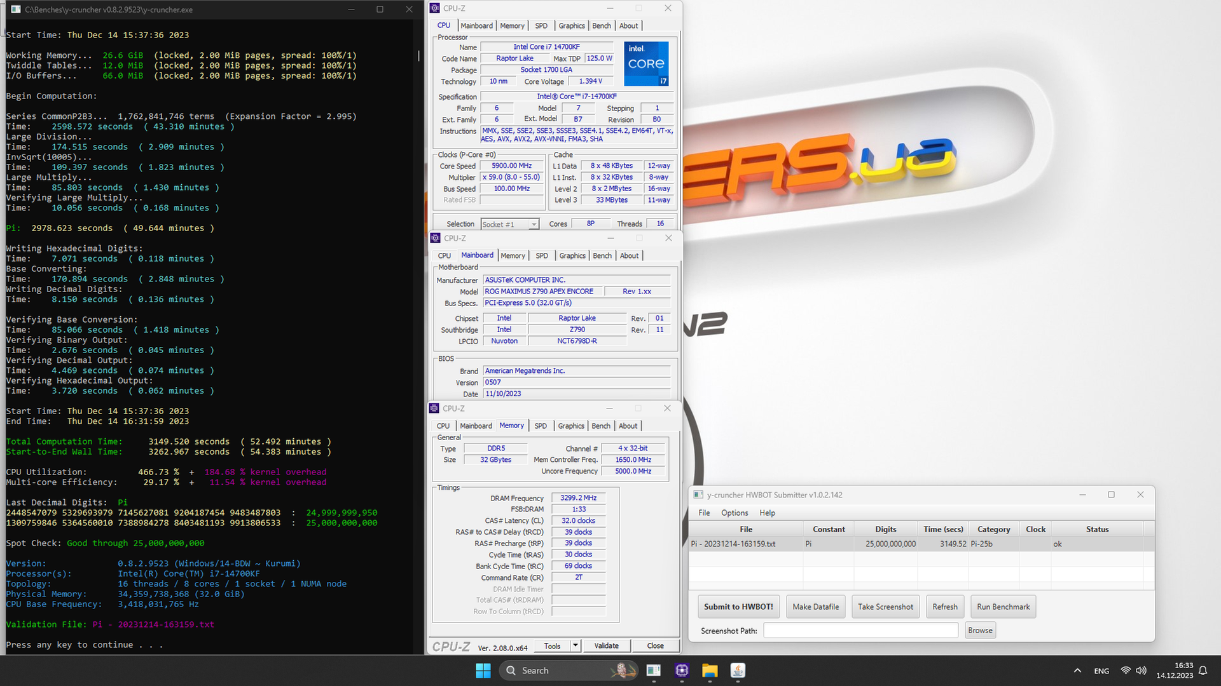Click the CPU-Z app icon in Mainboard window title
This screenshot has width=1221, height=686.
436,238
